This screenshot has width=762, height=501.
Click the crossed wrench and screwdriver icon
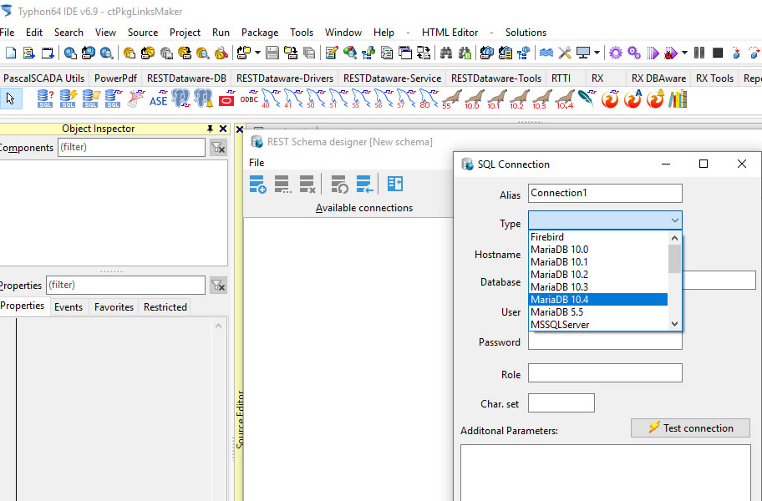click(564, 53)
